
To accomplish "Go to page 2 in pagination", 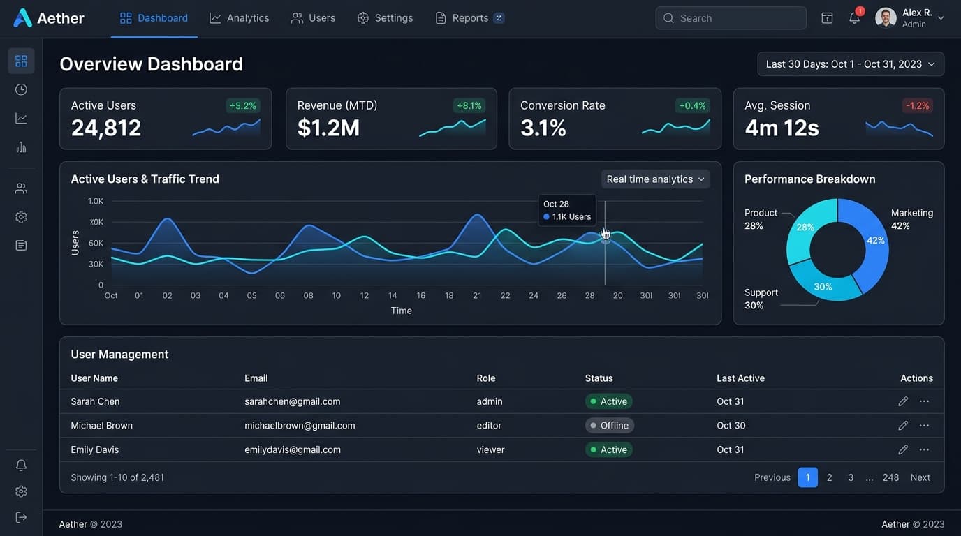I will click(x=830, y=477).
